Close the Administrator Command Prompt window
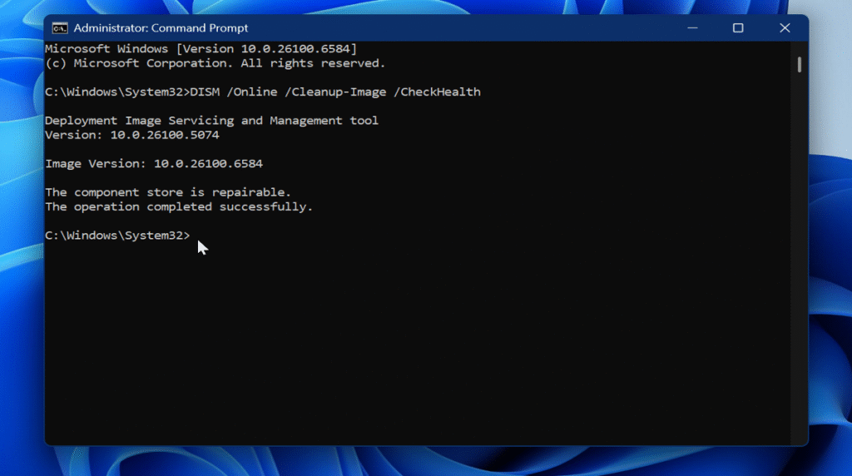The image size is (852, 476). click(x=785, y=27)
